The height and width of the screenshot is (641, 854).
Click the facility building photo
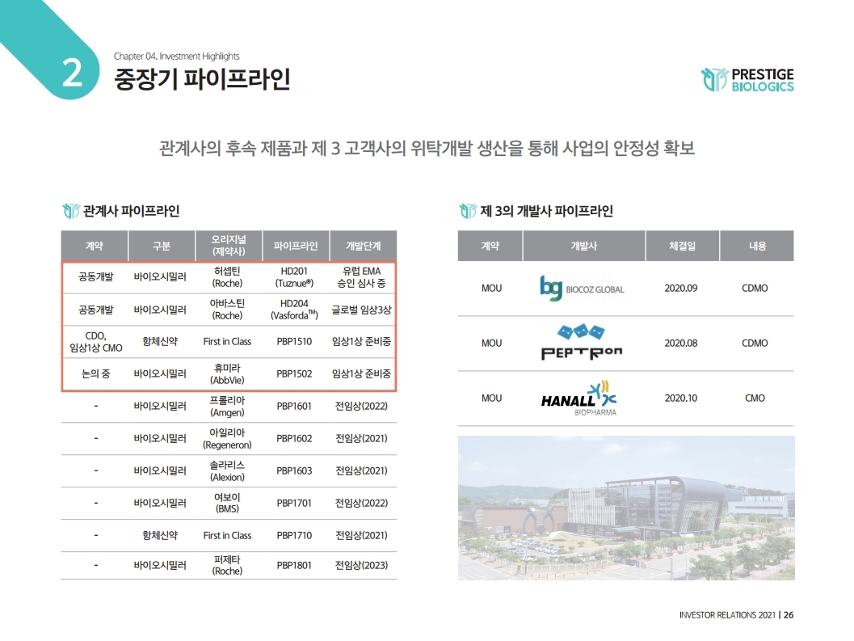pos(626,508)
